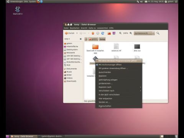Image resolution: width=184 pixels, height=138 pixels.
Task: Expand the Orte sidebar selector
Action: click(67, 39)
